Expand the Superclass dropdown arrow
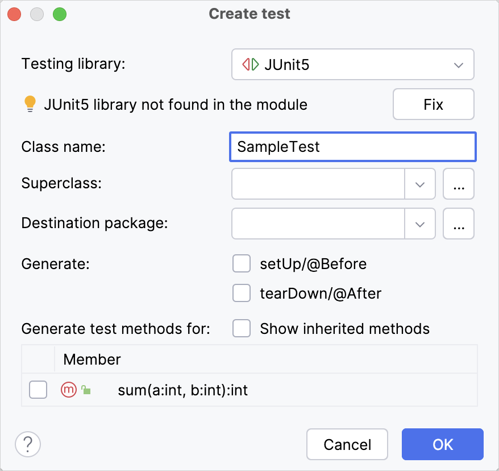499x471 pixels. [420, 184]
